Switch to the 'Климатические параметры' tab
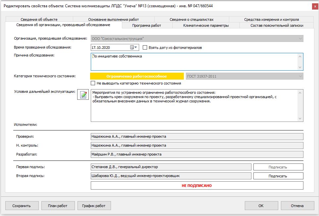The height and width of the screenshot is (216, 319). click(x=206, y=25)
